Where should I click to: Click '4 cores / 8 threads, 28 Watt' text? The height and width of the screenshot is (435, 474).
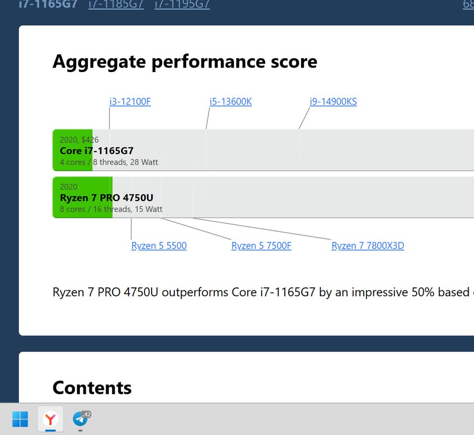(x=109, y=162)
